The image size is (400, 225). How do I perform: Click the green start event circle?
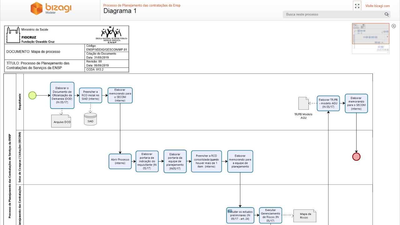[32, 95]
